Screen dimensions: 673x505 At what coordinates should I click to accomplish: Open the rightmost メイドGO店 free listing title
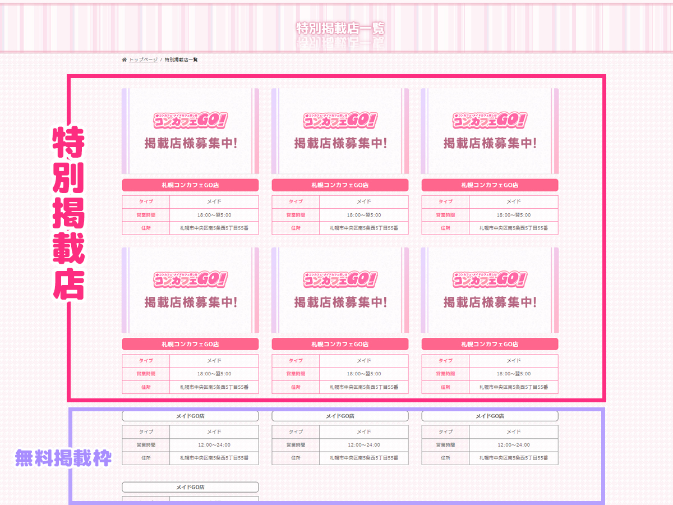pyautogui.click(x=490, y=416)
